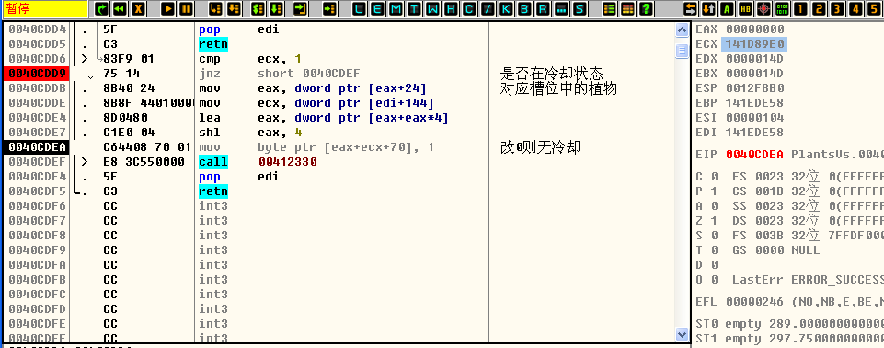Screen dimensions: 884x348
Task: Click the Debugging options list icon
Action: click(x=610, y=8)
